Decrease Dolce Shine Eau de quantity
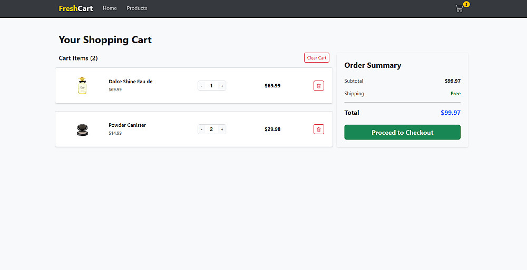The image size is (527, 270). (202, 86)
